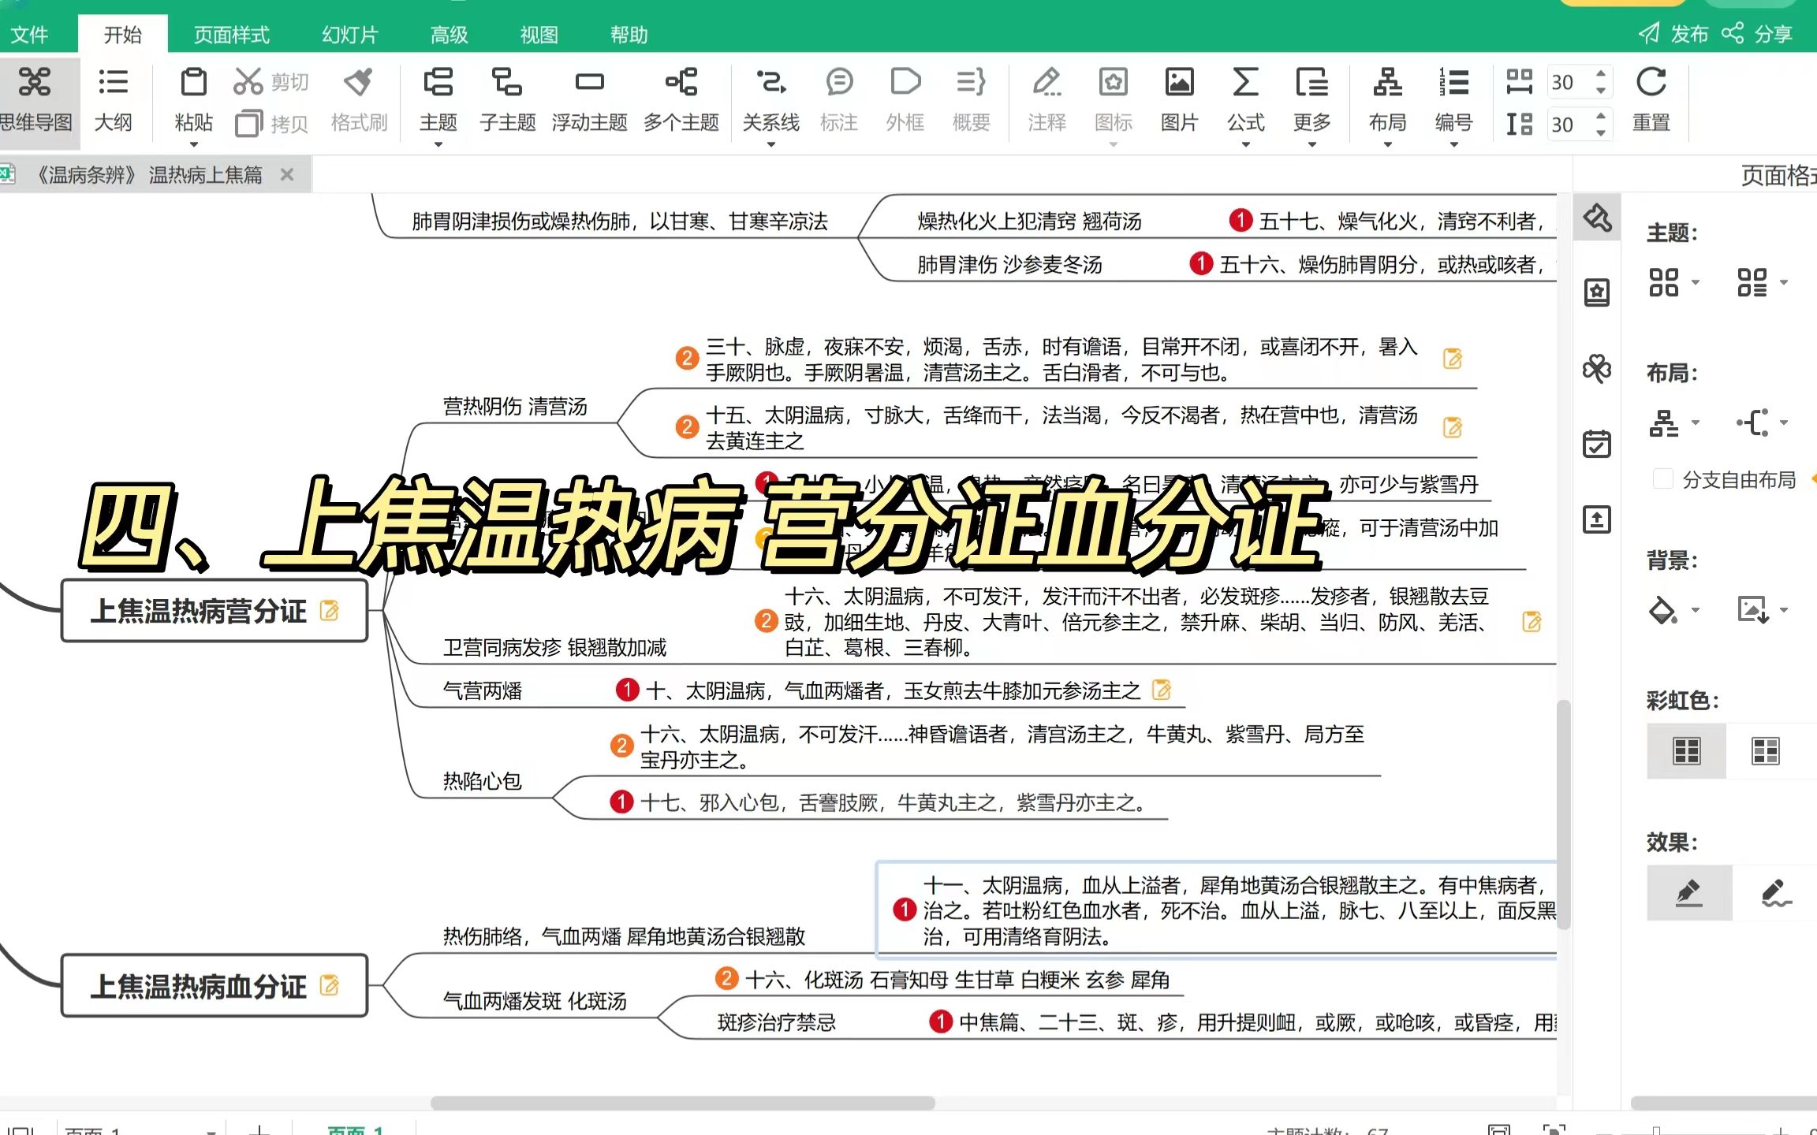
Task: Open the layout (布局) toolbar option
Action: 1387,100
